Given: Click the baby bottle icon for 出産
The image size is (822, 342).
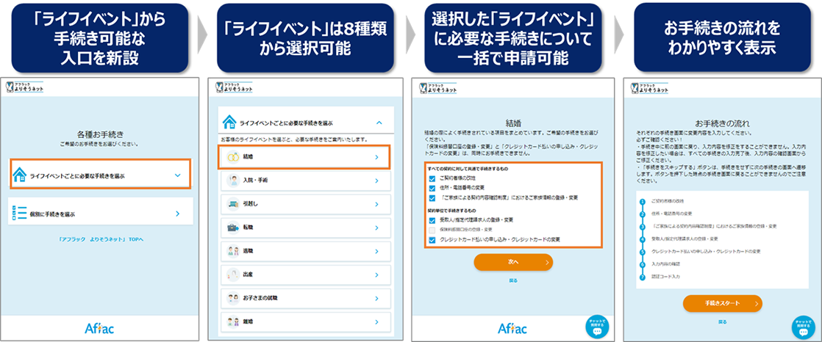Looking at the screenshot, I should point(232,274).
